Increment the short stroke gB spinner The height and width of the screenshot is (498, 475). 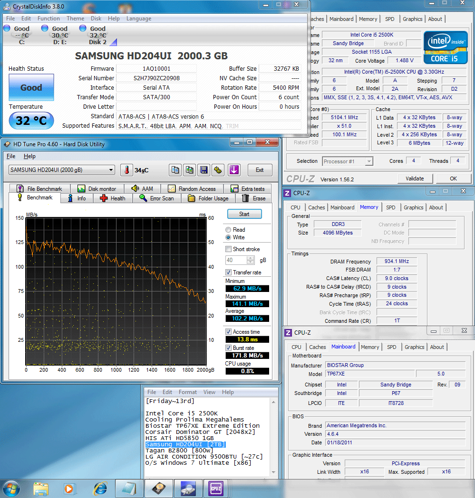click(x=251, y=258)
